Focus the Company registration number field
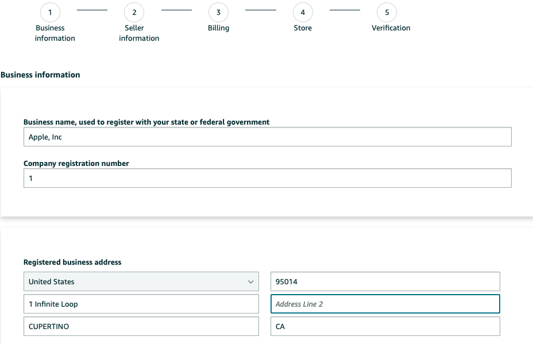Viewport: 533px width, 344px height. 268,178
